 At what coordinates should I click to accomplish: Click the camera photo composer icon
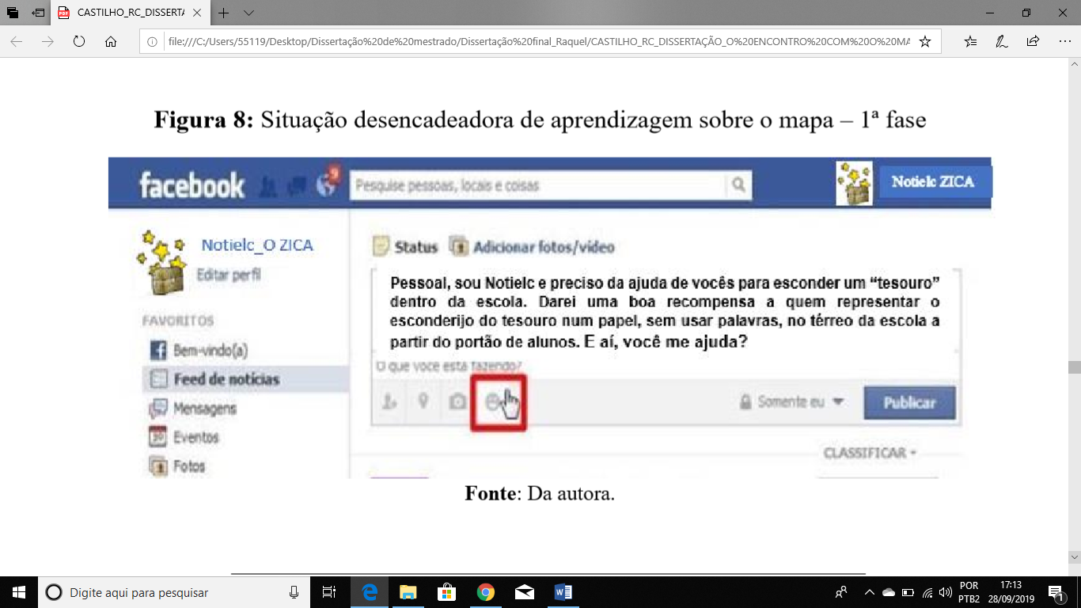pos(457,402)
